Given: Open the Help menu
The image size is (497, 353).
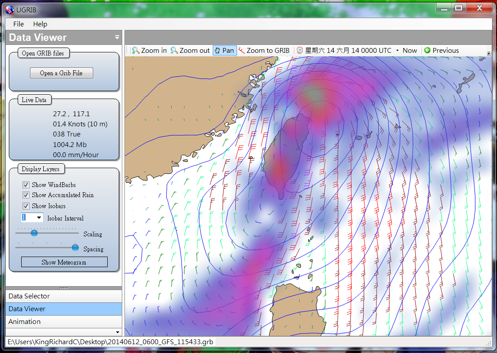Looking at the screenshot, I should click(x=40, y=24).
